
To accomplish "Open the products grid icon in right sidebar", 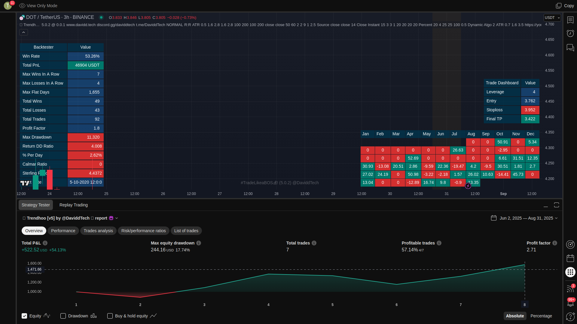I will 570,272.
